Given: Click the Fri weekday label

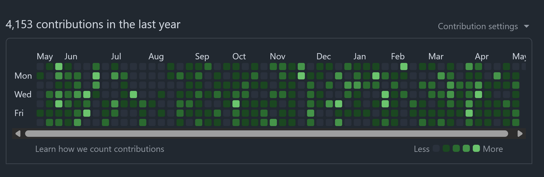Looking at the screenshot, I should pyautogui.click(x=19, y=113).
